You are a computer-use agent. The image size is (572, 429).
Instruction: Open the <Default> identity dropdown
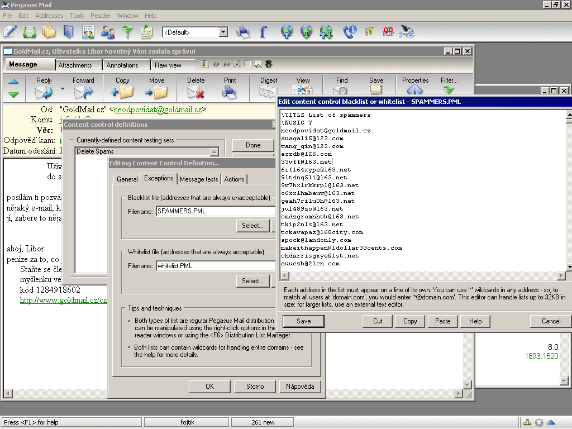(x=223, y=32)
